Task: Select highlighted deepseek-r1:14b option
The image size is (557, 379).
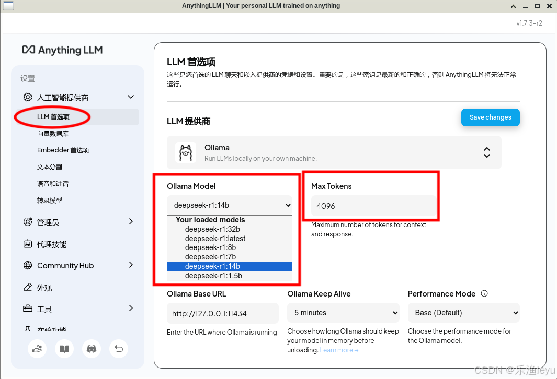Action: point(230,266)
